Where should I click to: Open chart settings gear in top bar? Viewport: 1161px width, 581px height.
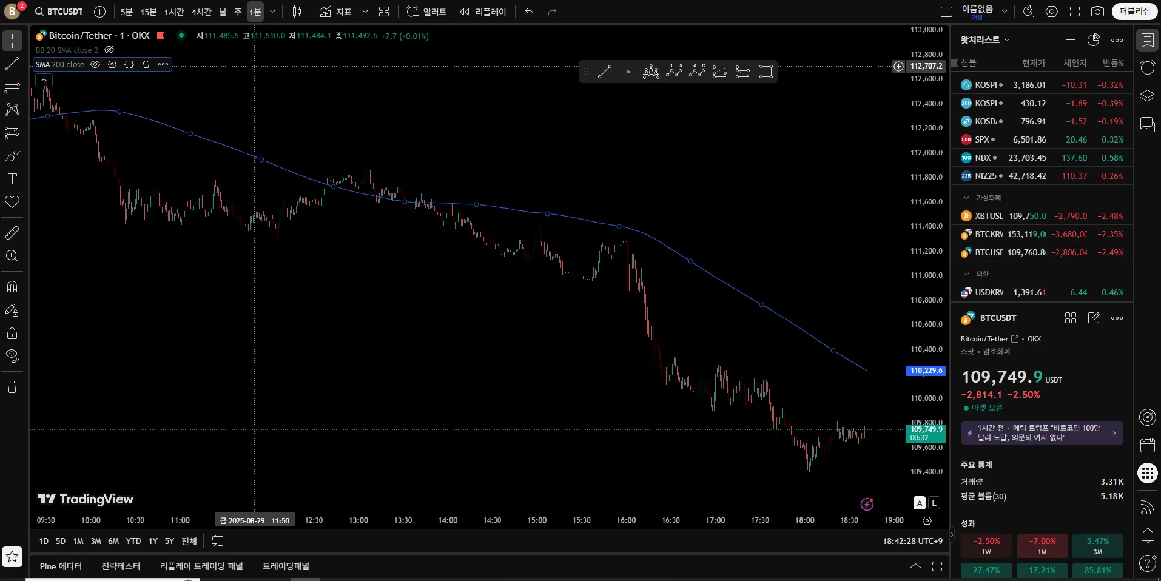coord(1052,12)
